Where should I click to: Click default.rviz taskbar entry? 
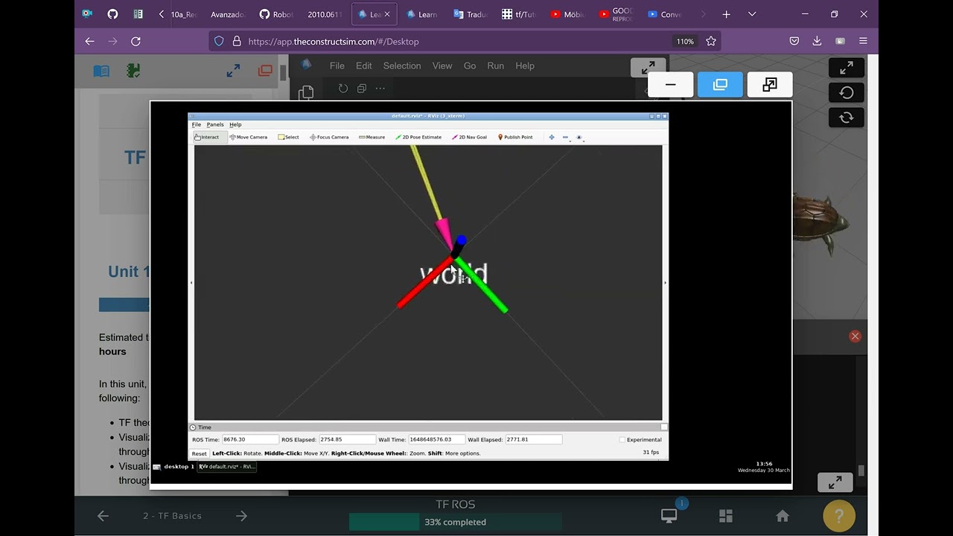[x=227, y=467]
